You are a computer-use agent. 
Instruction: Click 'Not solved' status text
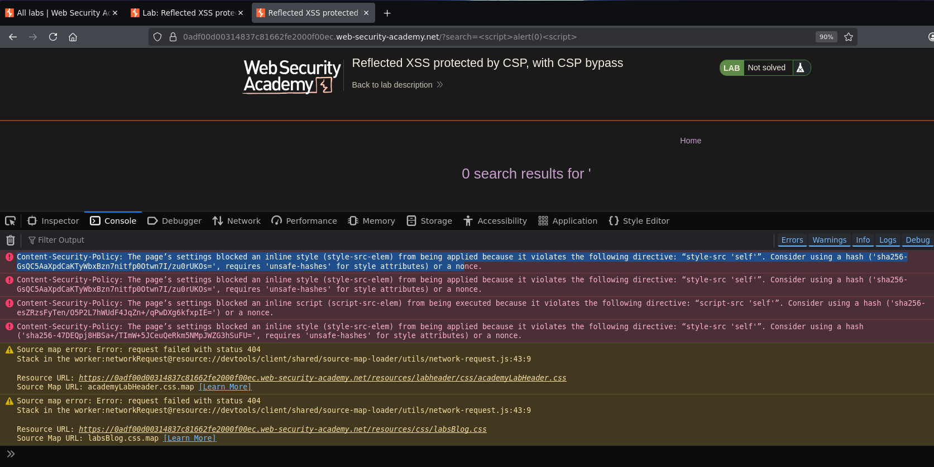click(x=767, y=68)
